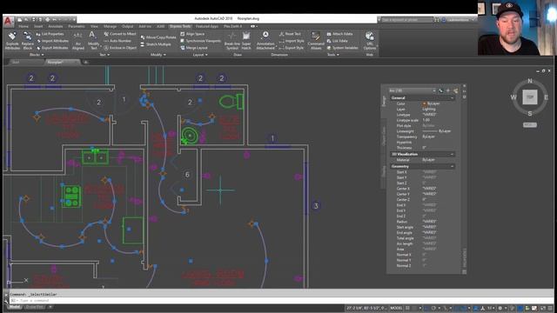Click Reset Text dimension tool
This screenshot has width=557, height=313.
[290, 34]
